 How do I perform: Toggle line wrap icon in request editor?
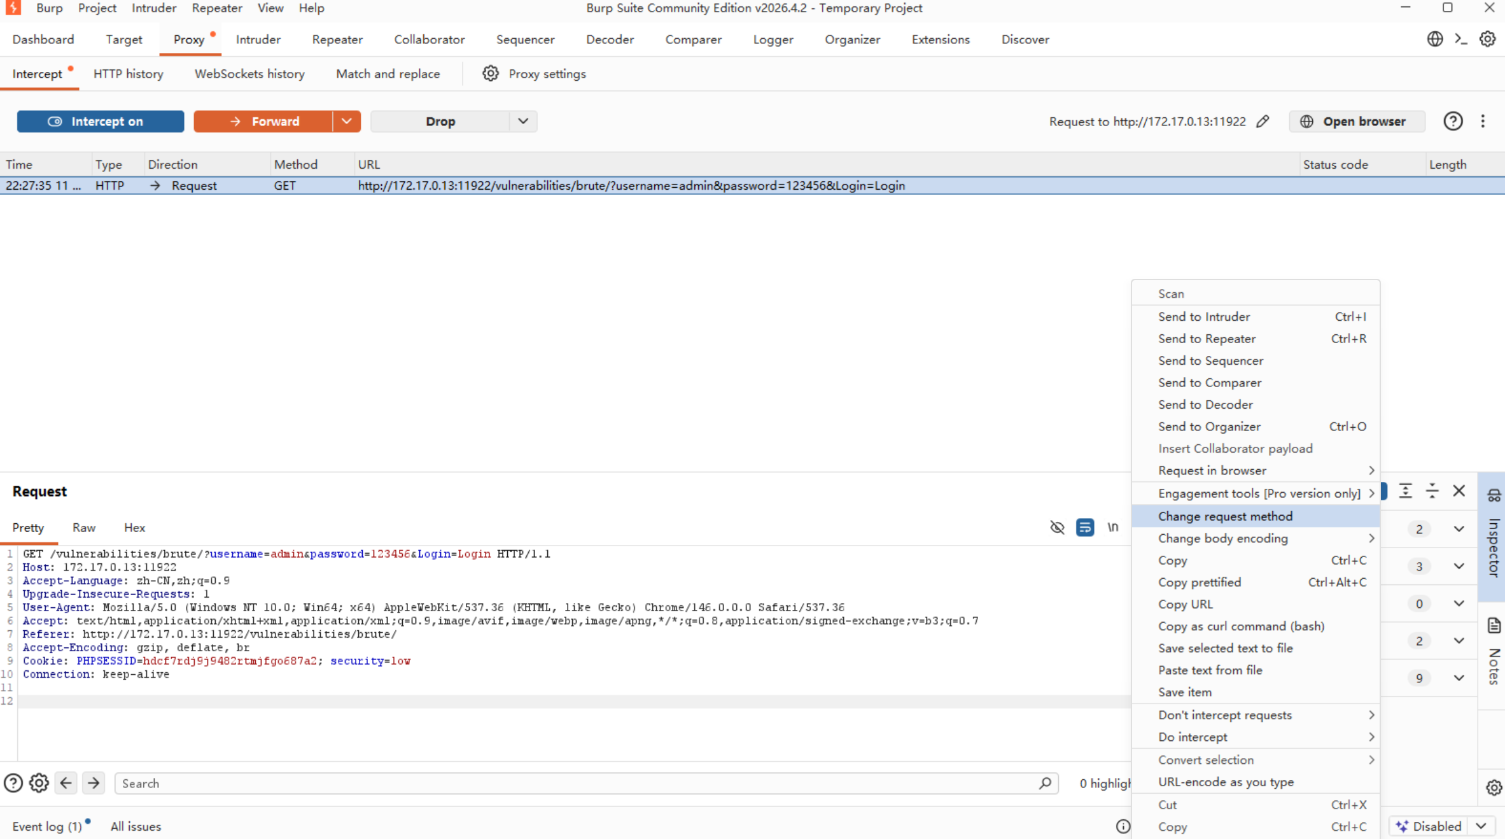pos(1085,528)
